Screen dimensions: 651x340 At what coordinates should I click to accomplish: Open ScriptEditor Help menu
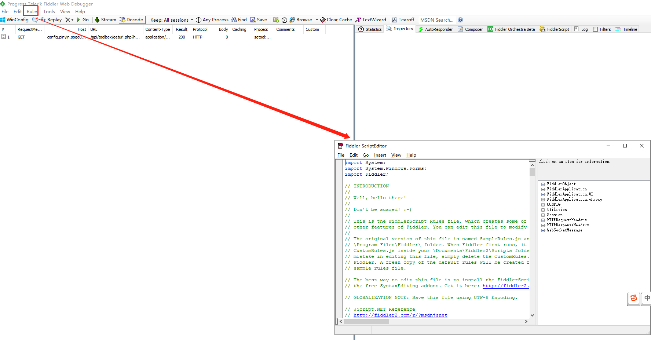pos(411,155)
